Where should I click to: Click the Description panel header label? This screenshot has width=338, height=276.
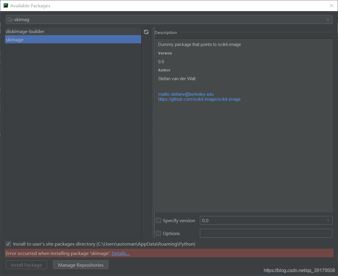coord(166,32)
